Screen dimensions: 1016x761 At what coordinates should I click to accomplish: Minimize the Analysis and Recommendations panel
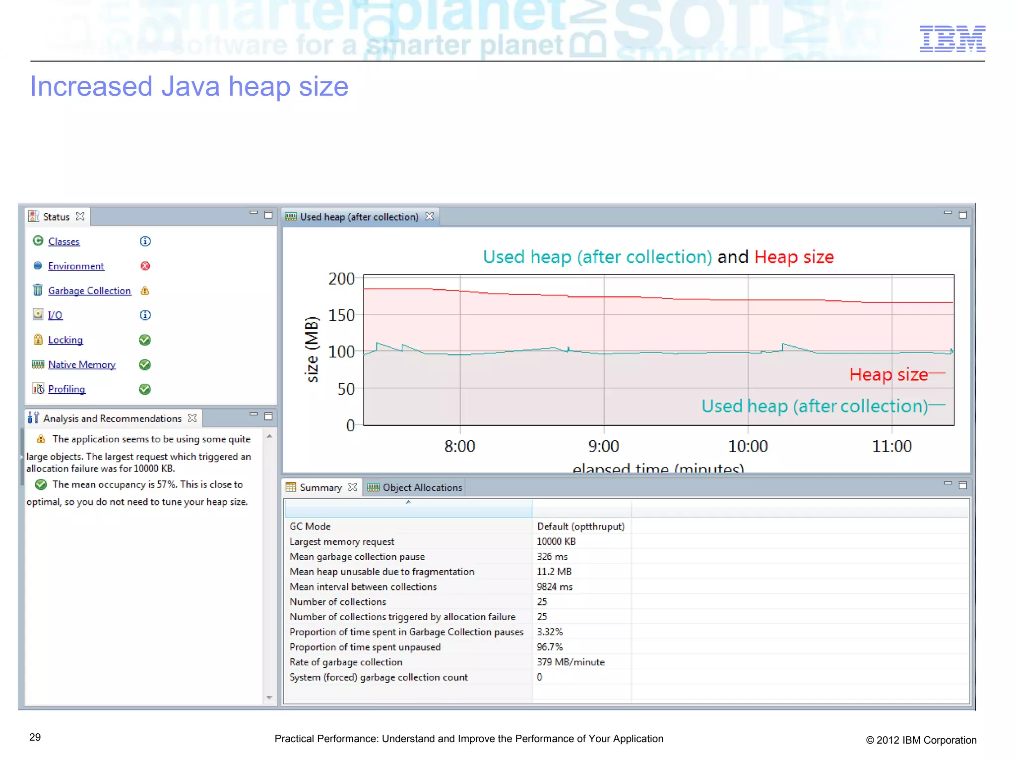254,414
